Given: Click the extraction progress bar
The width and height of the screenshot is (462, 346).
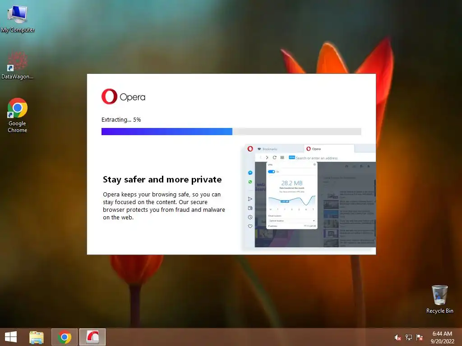Looking at the screenshot, I should click(x=231, y=132).
